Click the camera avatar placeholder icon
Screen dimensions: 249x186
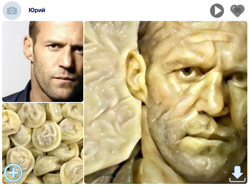(x=12, y=10)
